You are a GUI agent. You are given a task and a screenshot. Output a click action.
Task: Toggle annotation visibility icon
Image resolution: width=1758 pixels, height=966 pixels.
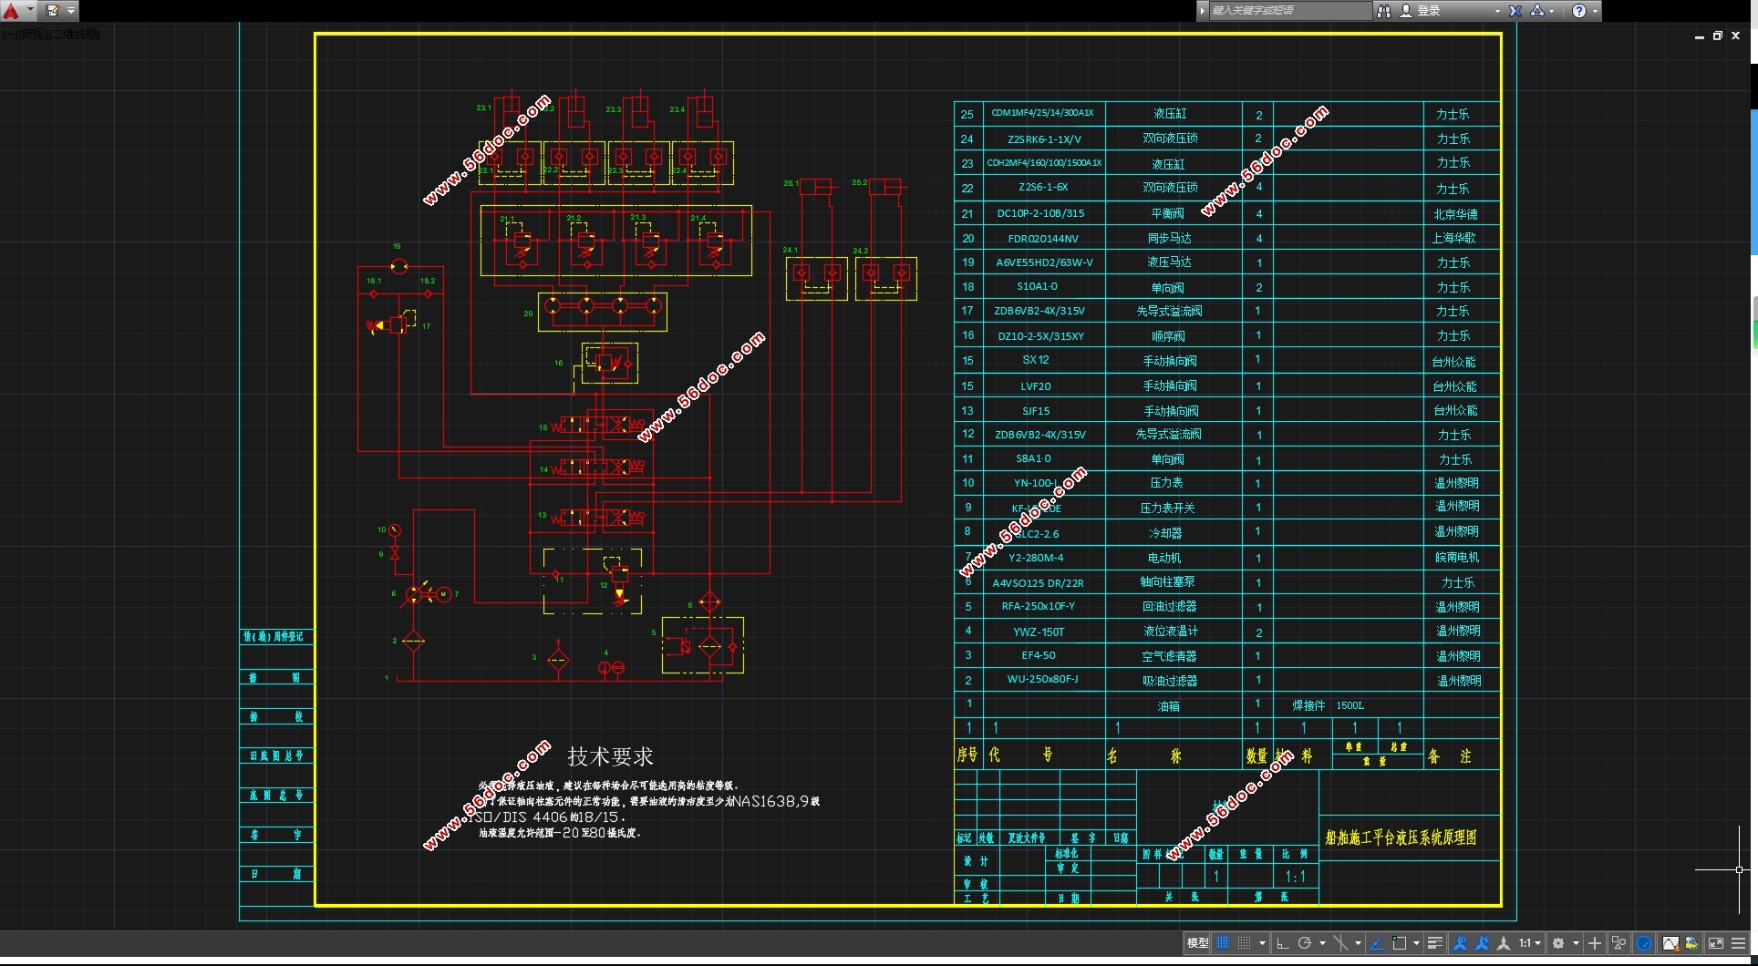[1460, 943]
